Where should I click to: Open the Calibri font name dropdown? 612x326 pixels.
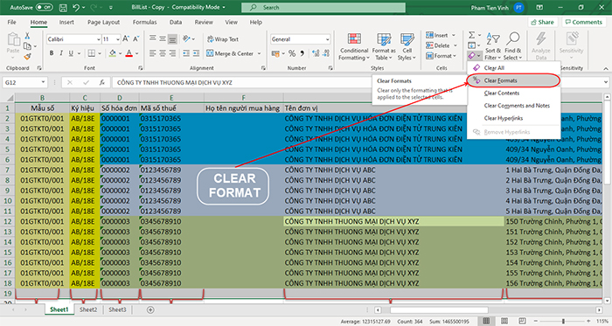[x=98, y=39]
